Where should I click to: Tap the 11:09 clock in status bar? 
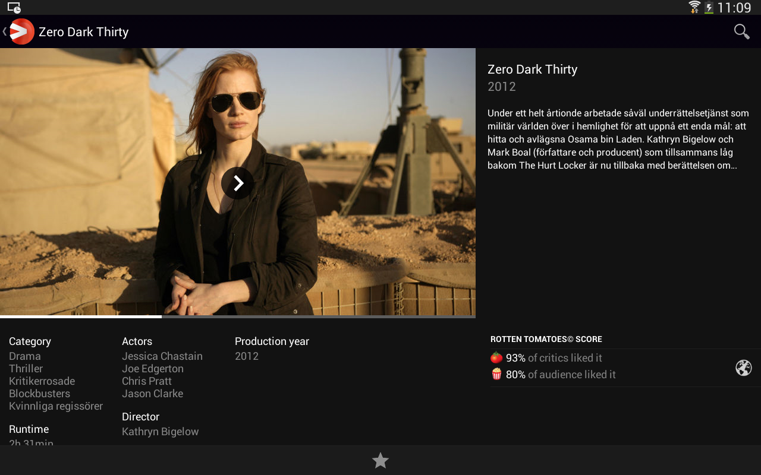coord(734,8)
